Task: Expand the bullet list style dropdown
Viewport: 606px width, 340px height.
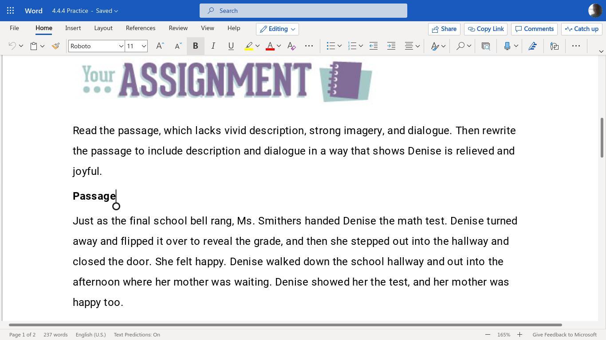Action: 339,46
